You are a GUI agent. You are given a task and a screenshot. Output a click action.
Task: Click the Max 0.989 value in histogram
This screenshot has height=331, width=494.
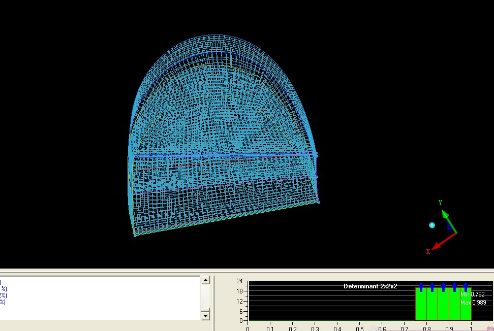tap(473, 303)
